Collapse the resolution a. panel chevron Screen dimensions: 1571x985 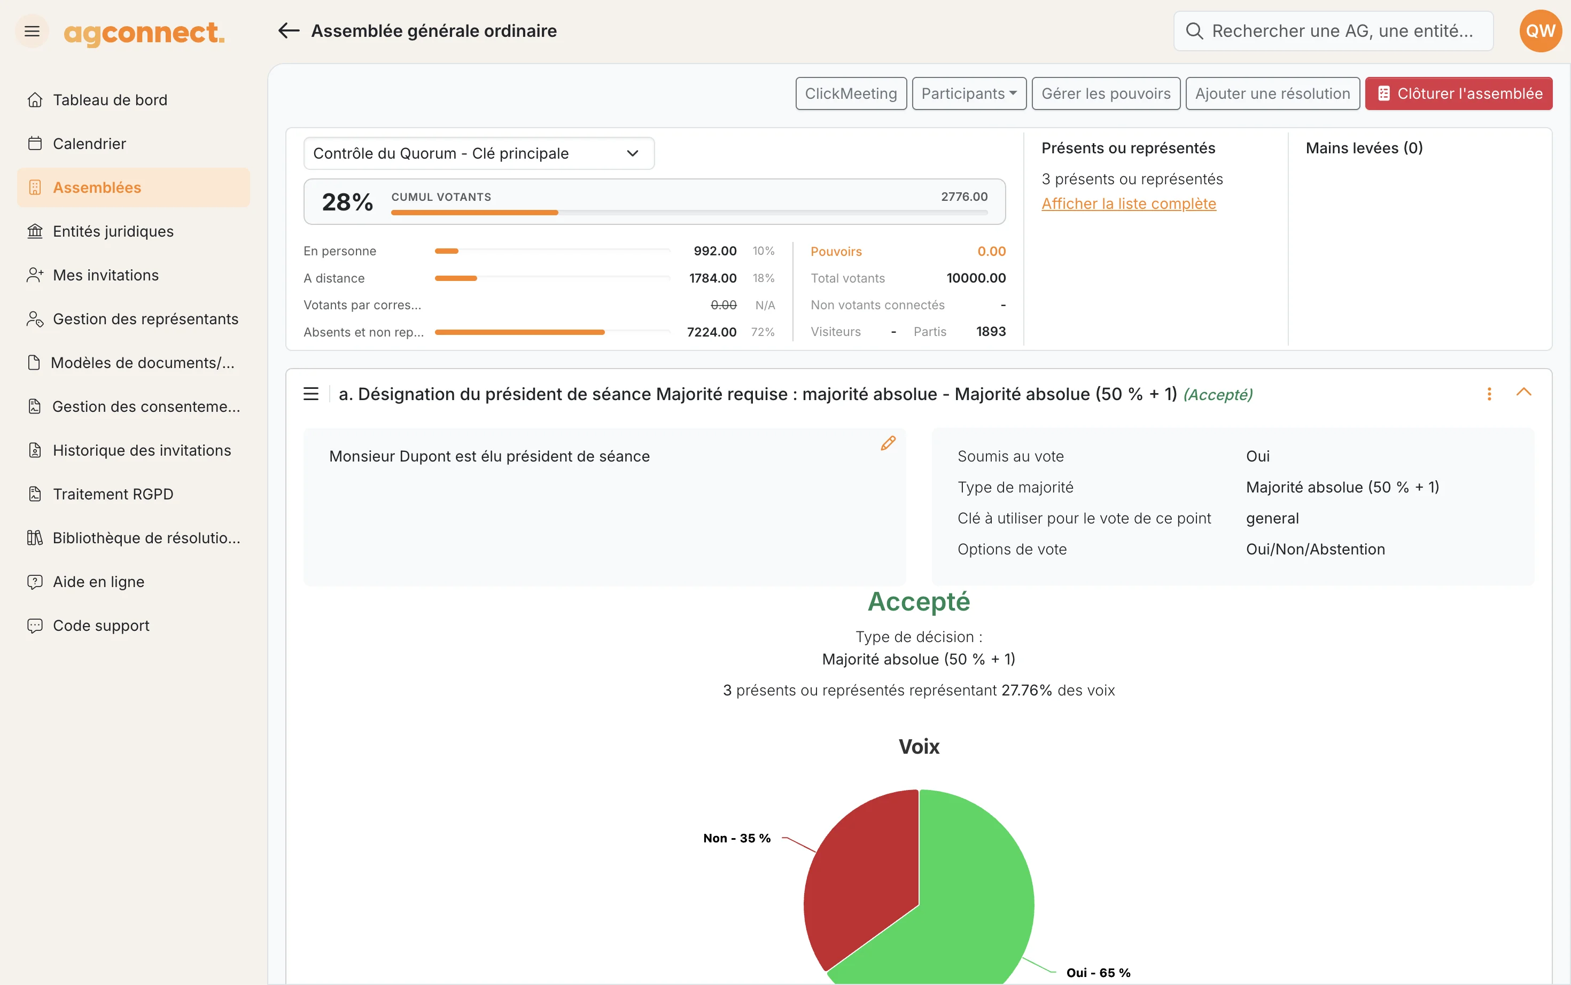(x=1523, y=392)
